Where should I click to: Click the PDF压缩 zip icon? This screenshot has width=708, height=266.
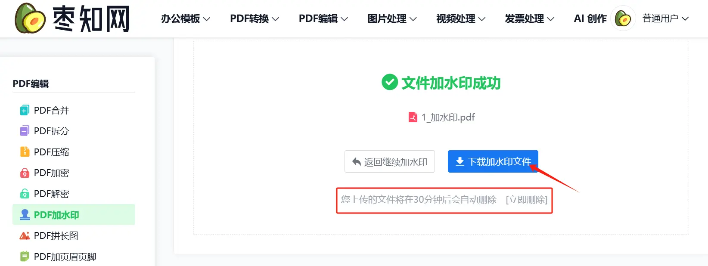point(25,152)
